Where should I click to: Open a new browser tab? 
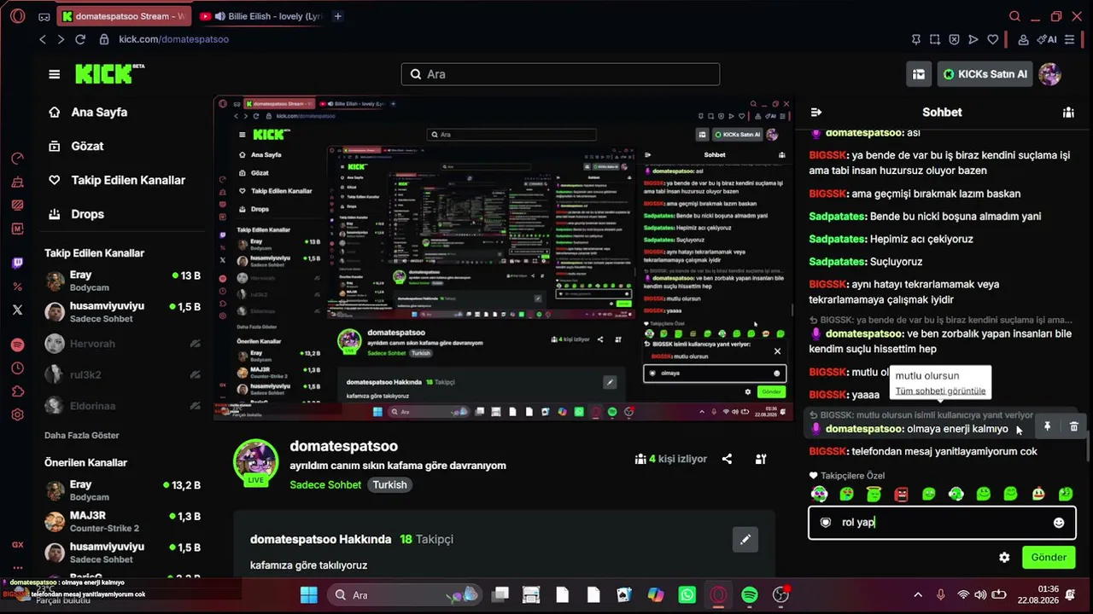point(338,16)
